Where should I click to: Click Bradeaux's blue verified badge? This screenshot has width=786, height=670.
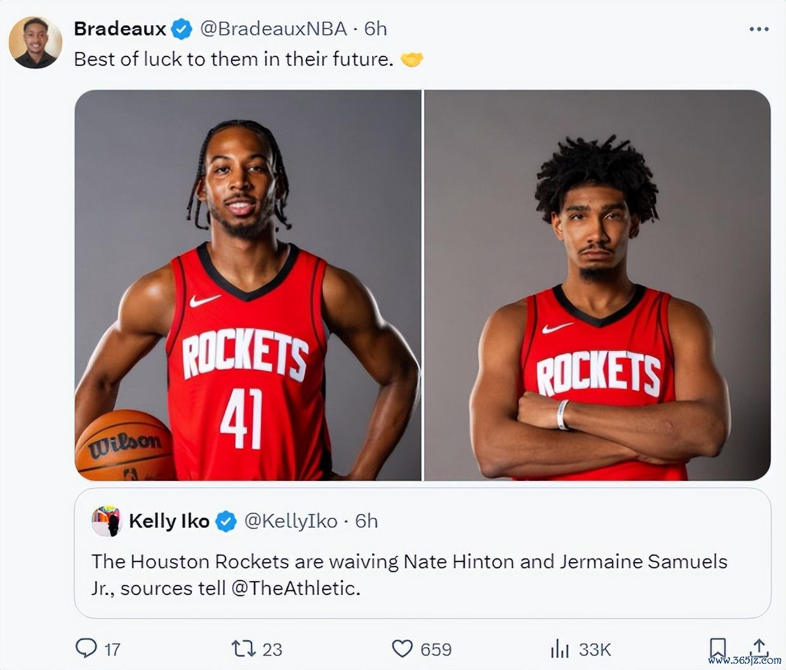[x=182, y=29]
